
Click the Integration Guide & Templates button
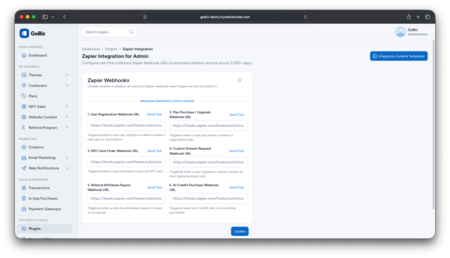click(399, 56)
